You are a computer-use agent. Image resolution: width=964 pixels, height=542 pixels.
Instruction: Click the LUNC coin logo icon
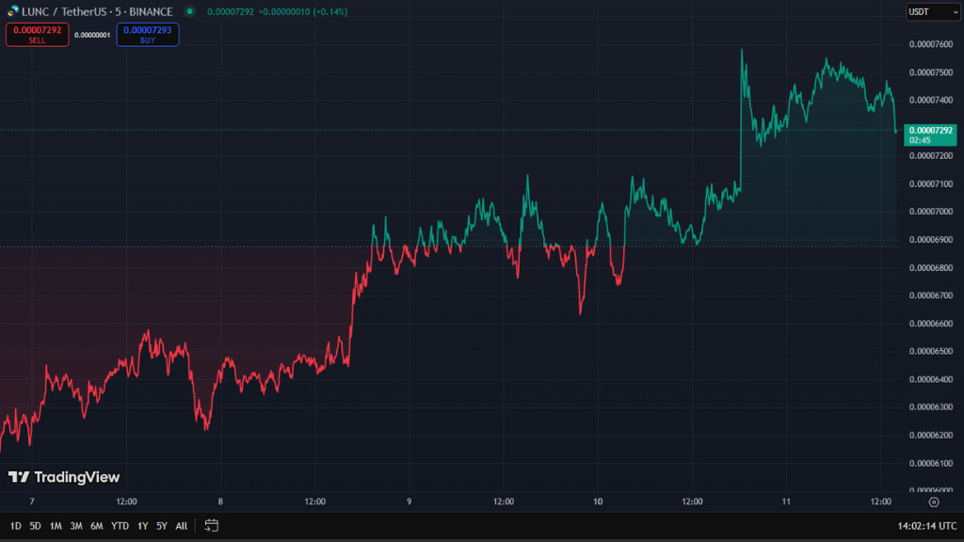pyautogui.click(x=13, y=11)
